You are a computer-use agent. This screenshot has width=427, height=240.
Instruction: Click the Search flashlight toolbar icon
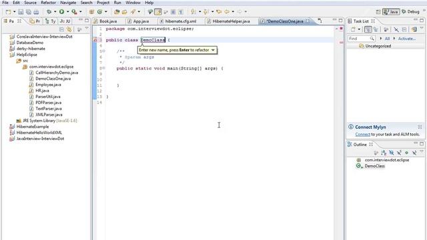point(133,12)
